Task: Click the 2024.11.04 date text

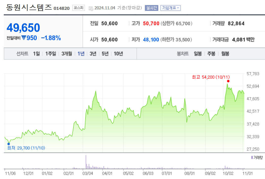Action: coord(105,8)
